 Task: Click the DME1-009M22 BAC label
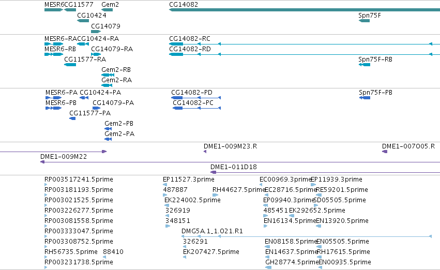[x=64, y=157]
